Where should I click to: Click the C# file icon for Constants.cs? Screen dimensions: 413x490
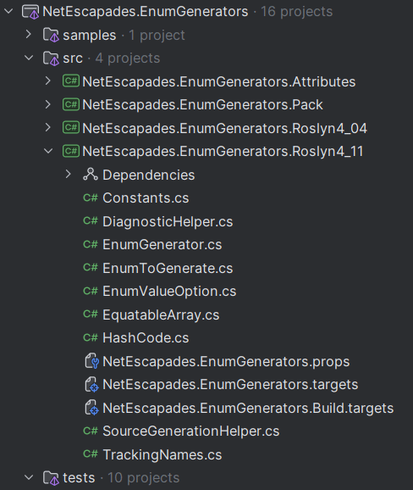[x=91, y=198]
